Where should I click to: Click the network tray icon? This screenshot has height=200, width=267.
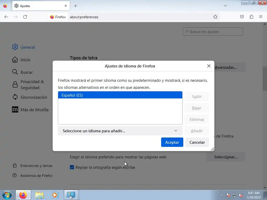(234, 195)
